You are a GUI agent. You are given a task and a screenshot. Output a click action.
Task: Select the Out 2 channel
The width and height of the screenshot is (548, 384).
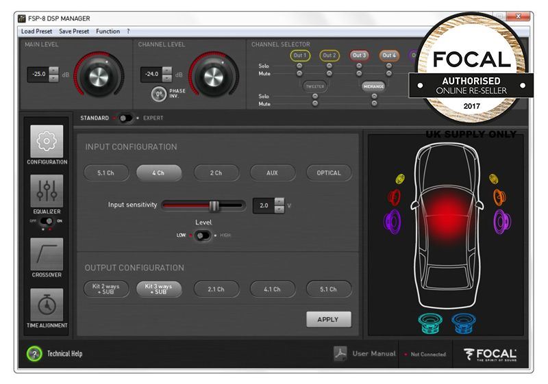(329, 55)
